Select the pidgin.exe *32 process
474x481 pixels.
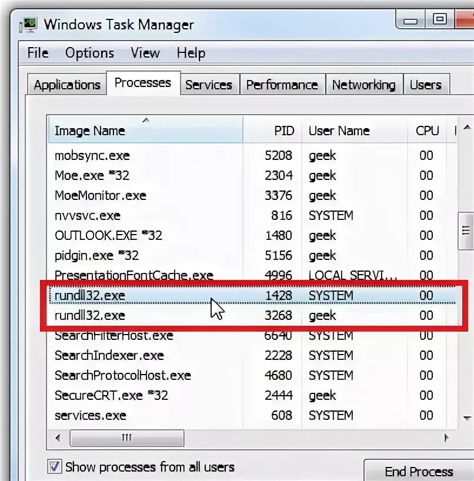tap(252, 255)
